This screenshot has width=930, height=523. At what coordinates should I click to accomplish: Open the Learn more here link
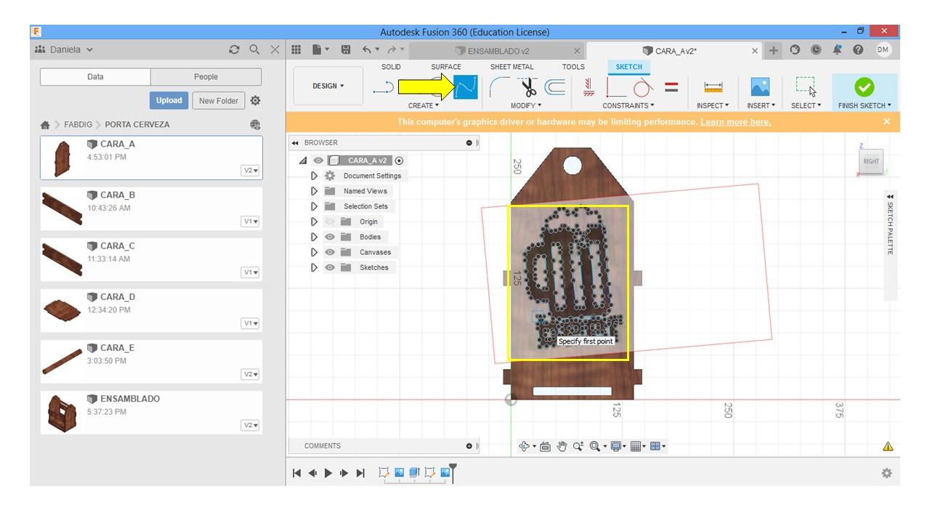(735, 122)
